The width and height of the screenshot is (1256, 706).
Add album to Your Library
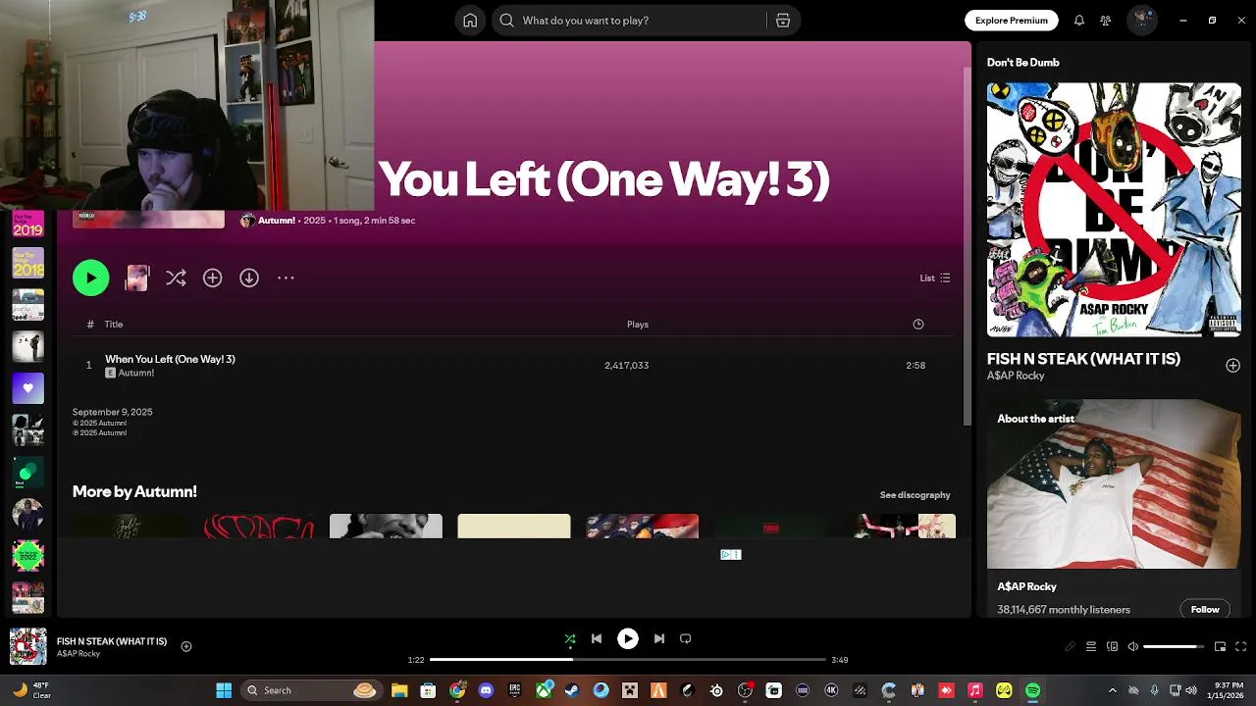point(212,277)
